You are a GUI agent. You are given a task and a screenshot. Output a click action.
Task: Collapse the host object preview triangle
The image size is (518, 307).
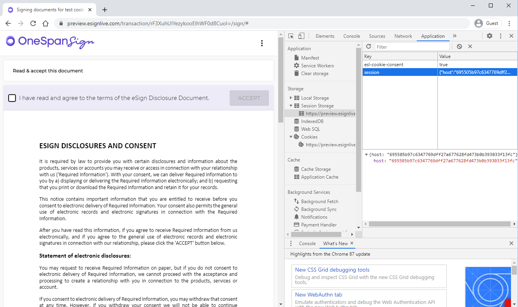click(x=366, y=154)
